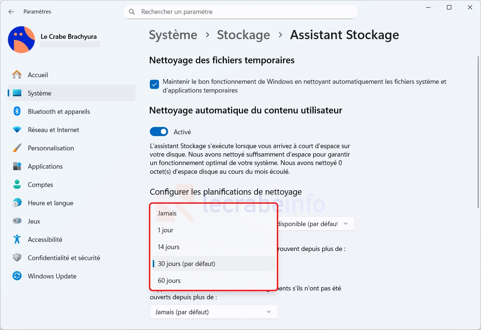Uncheck the temporary files cleanup checkbox
Image resolution: width=481 pixels, height=330 pixels.
(x=154, y=85)
